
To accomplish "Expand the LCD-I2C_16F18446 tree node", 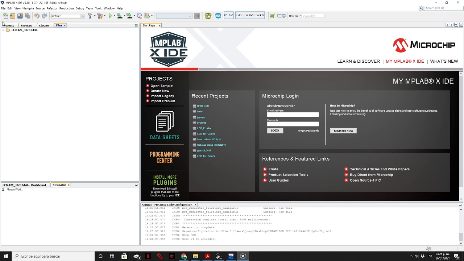I will click(3, 30).
